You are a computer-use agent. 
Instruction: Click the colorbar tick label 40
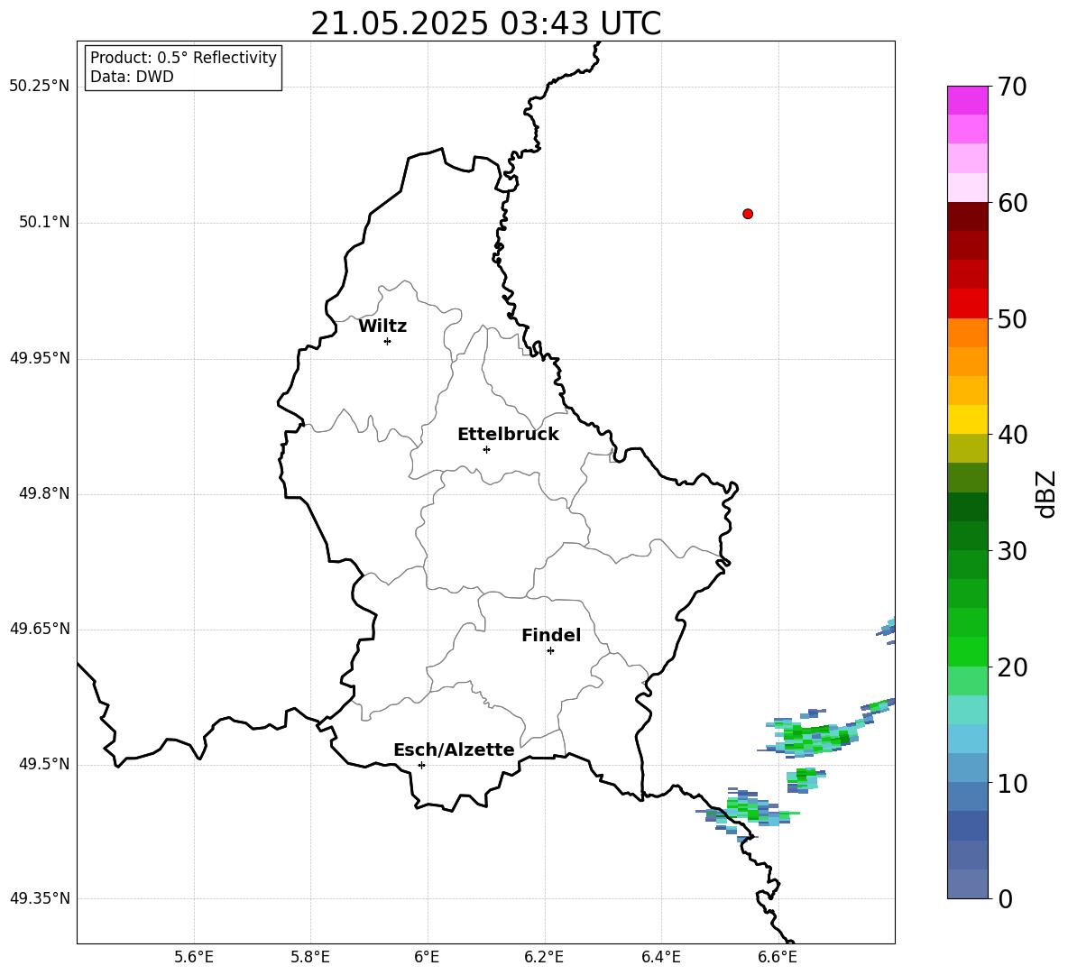tap(1011, 435)
